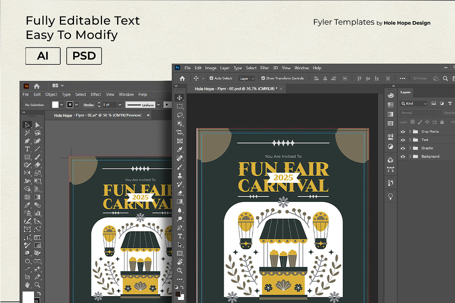Select the Spot Healing Brush in Photoshop

pyautogui.click(x=180, y=158)
